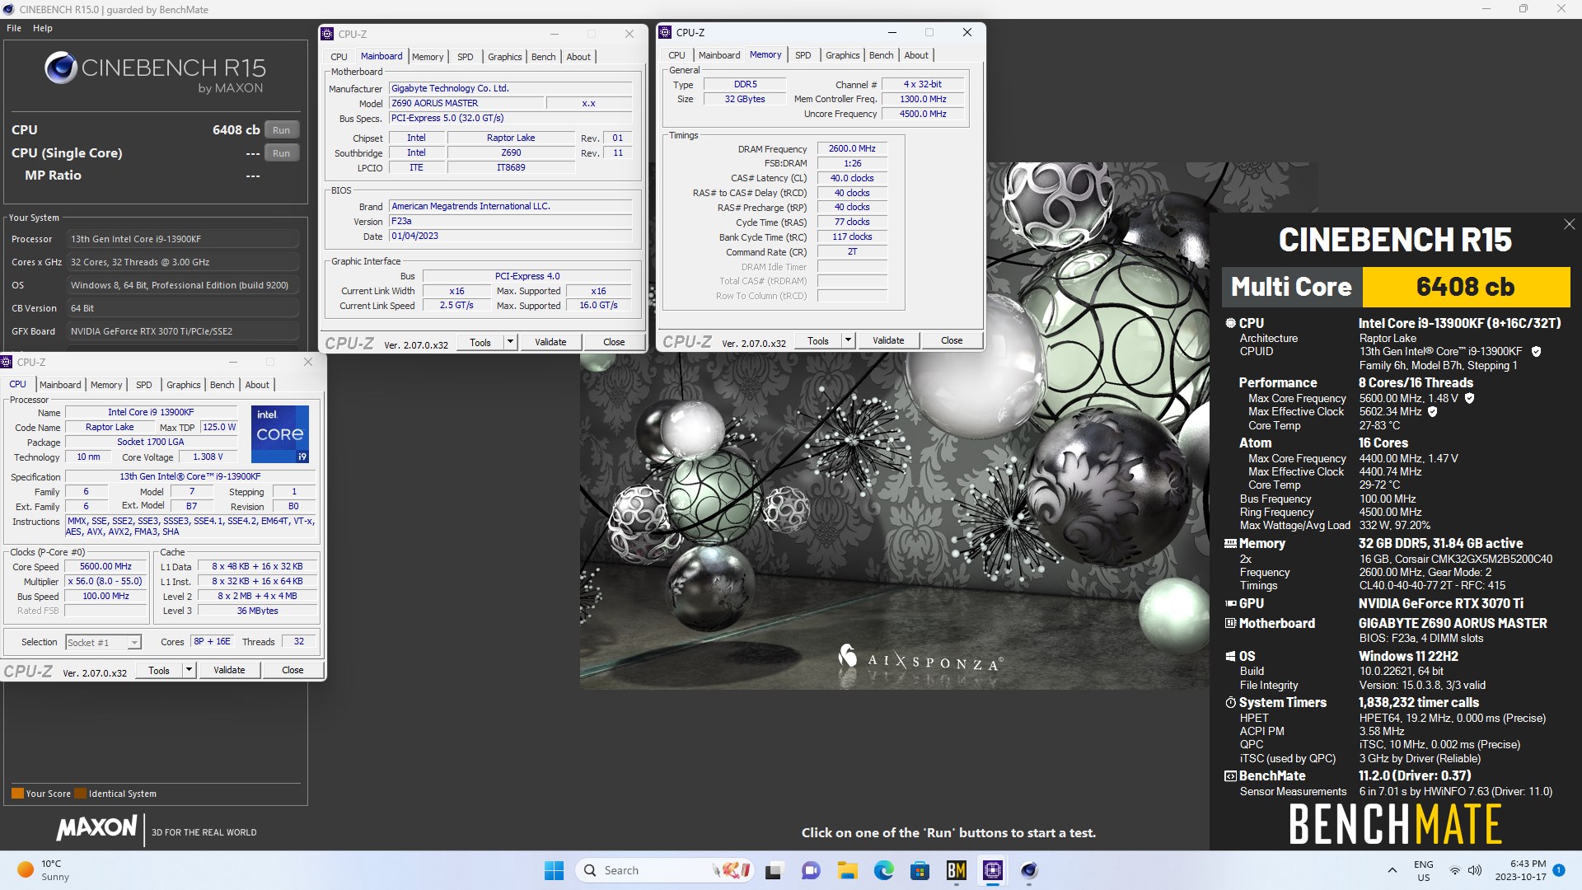This screenshot has width=1582, height=890.
Task: Click the CPU-Z Memory window title icon
Action: pyautogui.click(x=665, y=32)
